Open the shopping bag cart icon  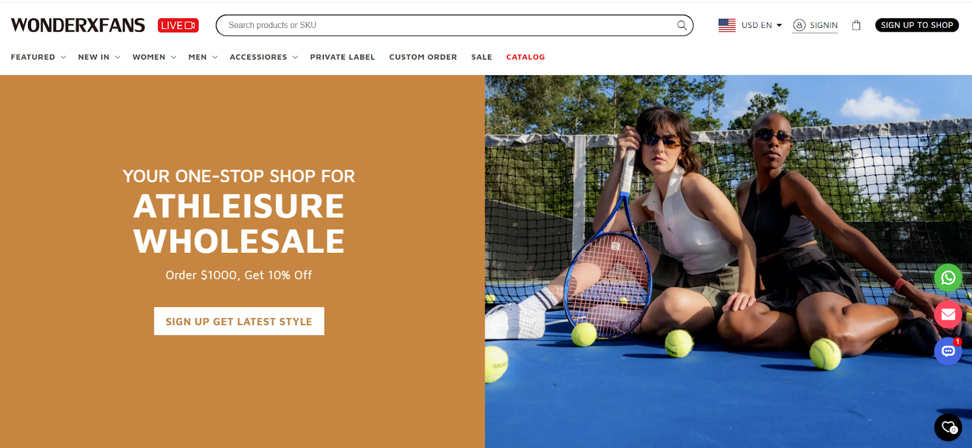856,25
